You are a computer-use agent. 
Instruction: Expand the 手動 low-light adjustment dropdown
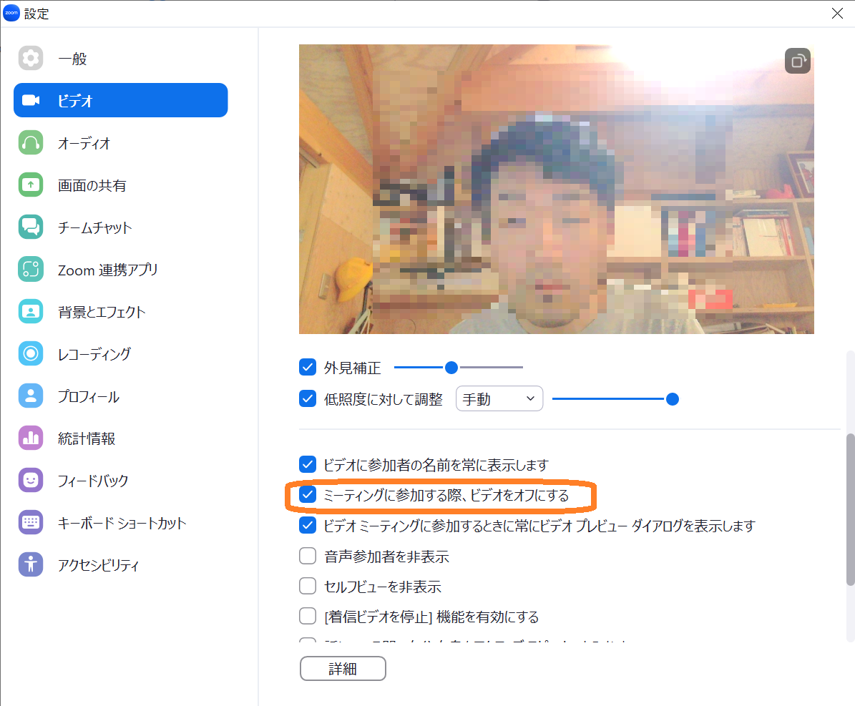coord(499,399)
